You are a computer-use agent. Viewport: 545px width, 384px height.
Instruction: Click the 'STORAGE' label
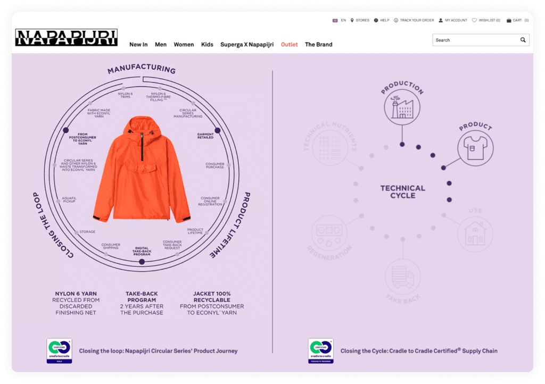click(87, 231)
